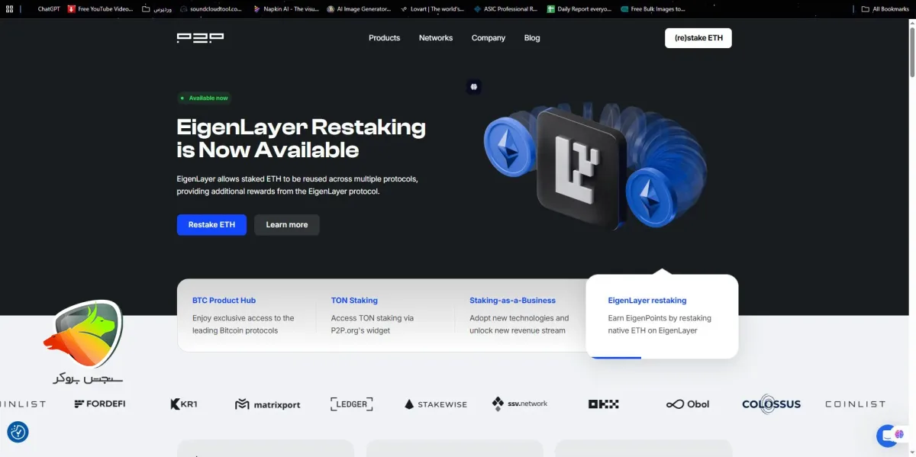The image size is (916, 457).
Task: Open the Lovart bookmark
Action: [x=434, y=9]
